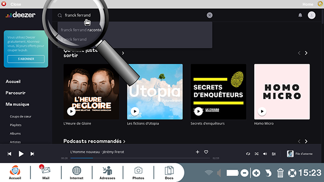This screenshot has height=182, width=324.
Task: Select suggestion franck ferrand raconte
Action: 81,30
